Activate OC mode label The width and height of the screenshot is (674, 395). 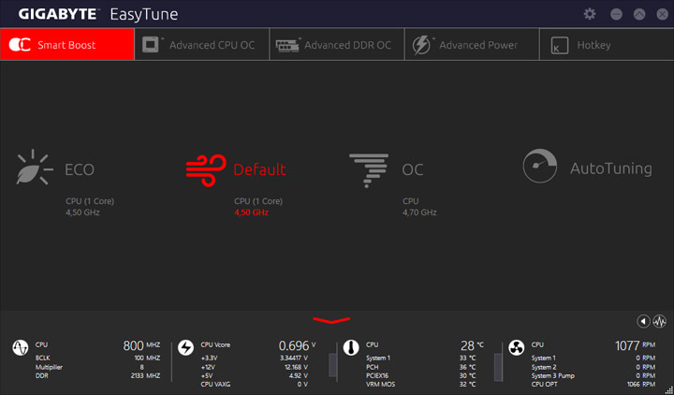(413, 169)
